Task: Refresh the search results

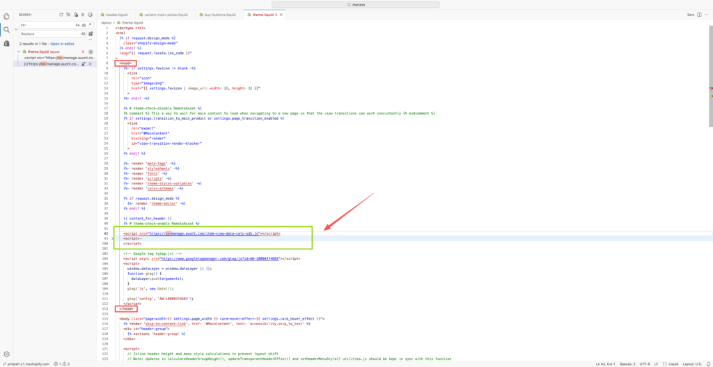Action: coord(61,15)
